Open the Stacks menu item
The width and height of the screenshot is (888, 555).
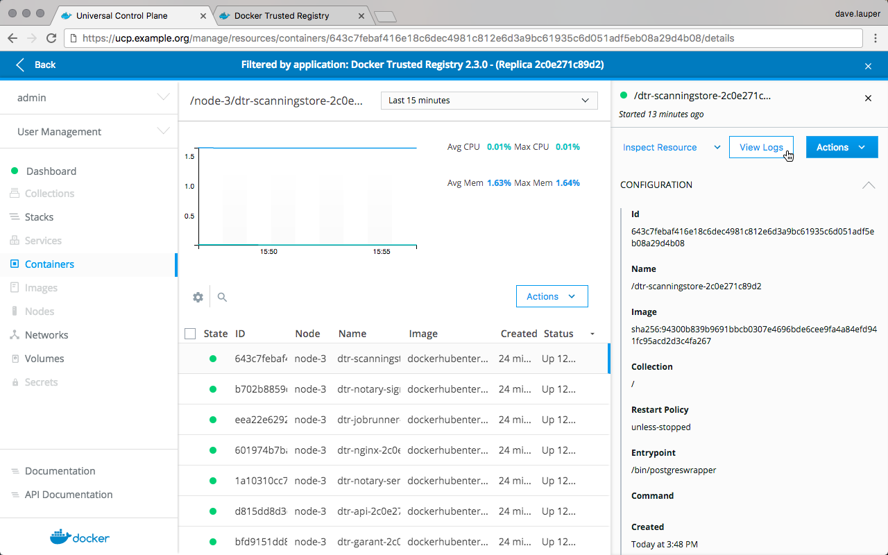pos(39,217)
